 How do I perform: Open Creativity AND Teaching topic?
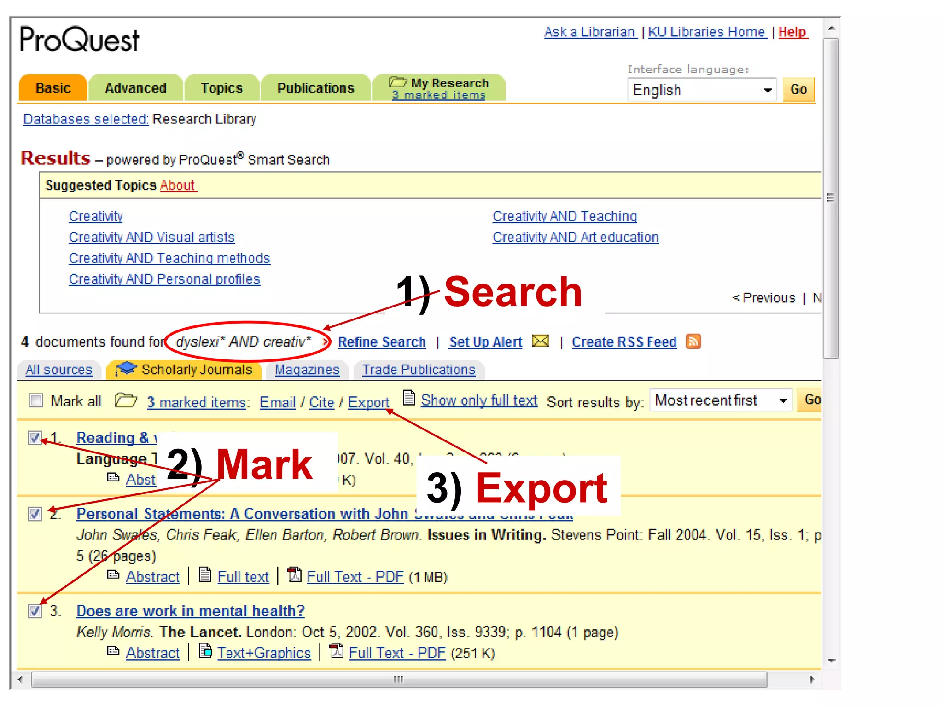click(565, 216)
